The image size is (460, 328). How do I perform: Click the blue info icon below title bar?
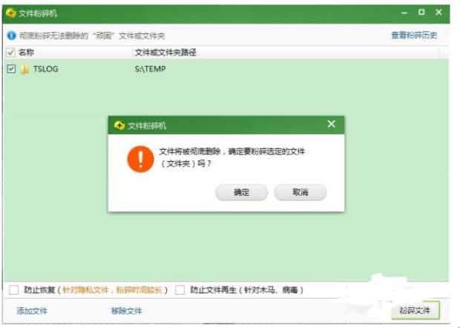pos(10,35)
